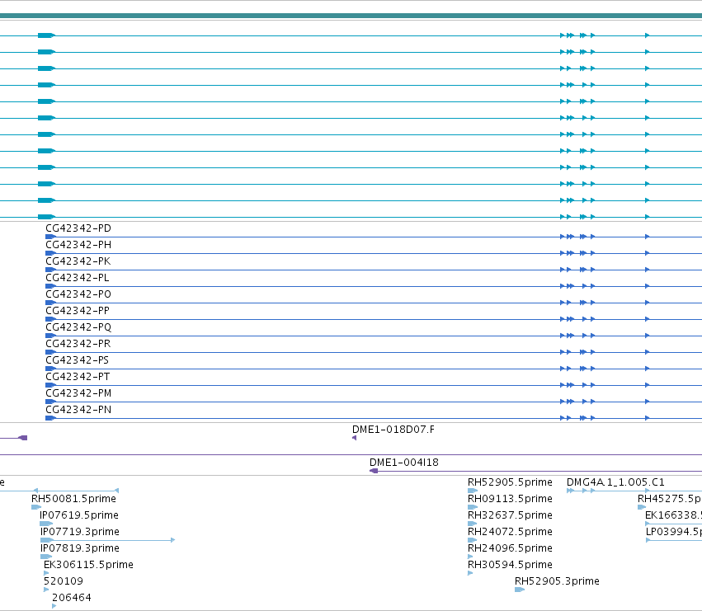The width and height of the screenshot is (702, 611).
Task: Click the RH09113.5prime EST label
Action: pyautogui.click(x=510, y=499)
